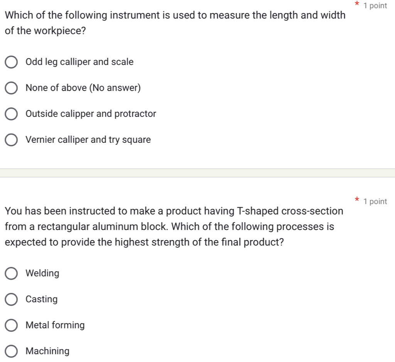Mark the 'Machining' radio button

point(12,352)
